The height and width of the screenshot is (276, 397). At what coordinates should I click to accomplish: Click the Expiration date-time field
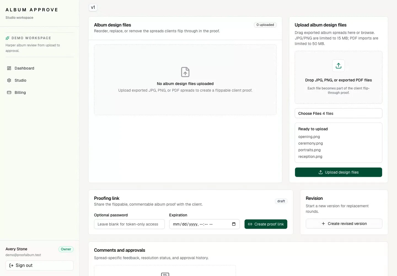[204, 224]
